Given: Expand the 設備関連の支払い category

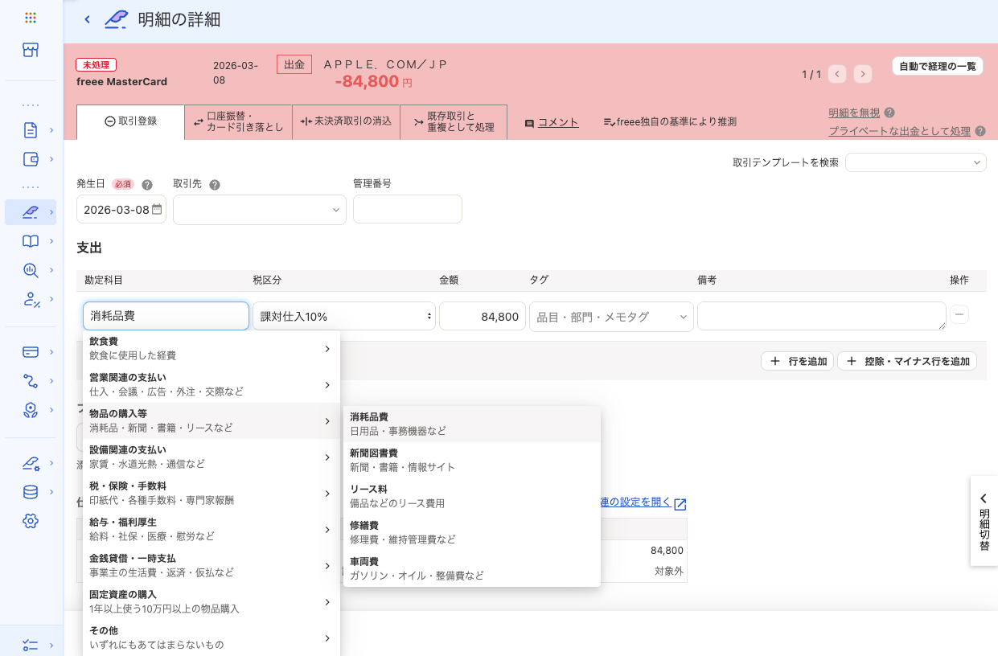Looking at the screenshot, I should tap(212, 457).
